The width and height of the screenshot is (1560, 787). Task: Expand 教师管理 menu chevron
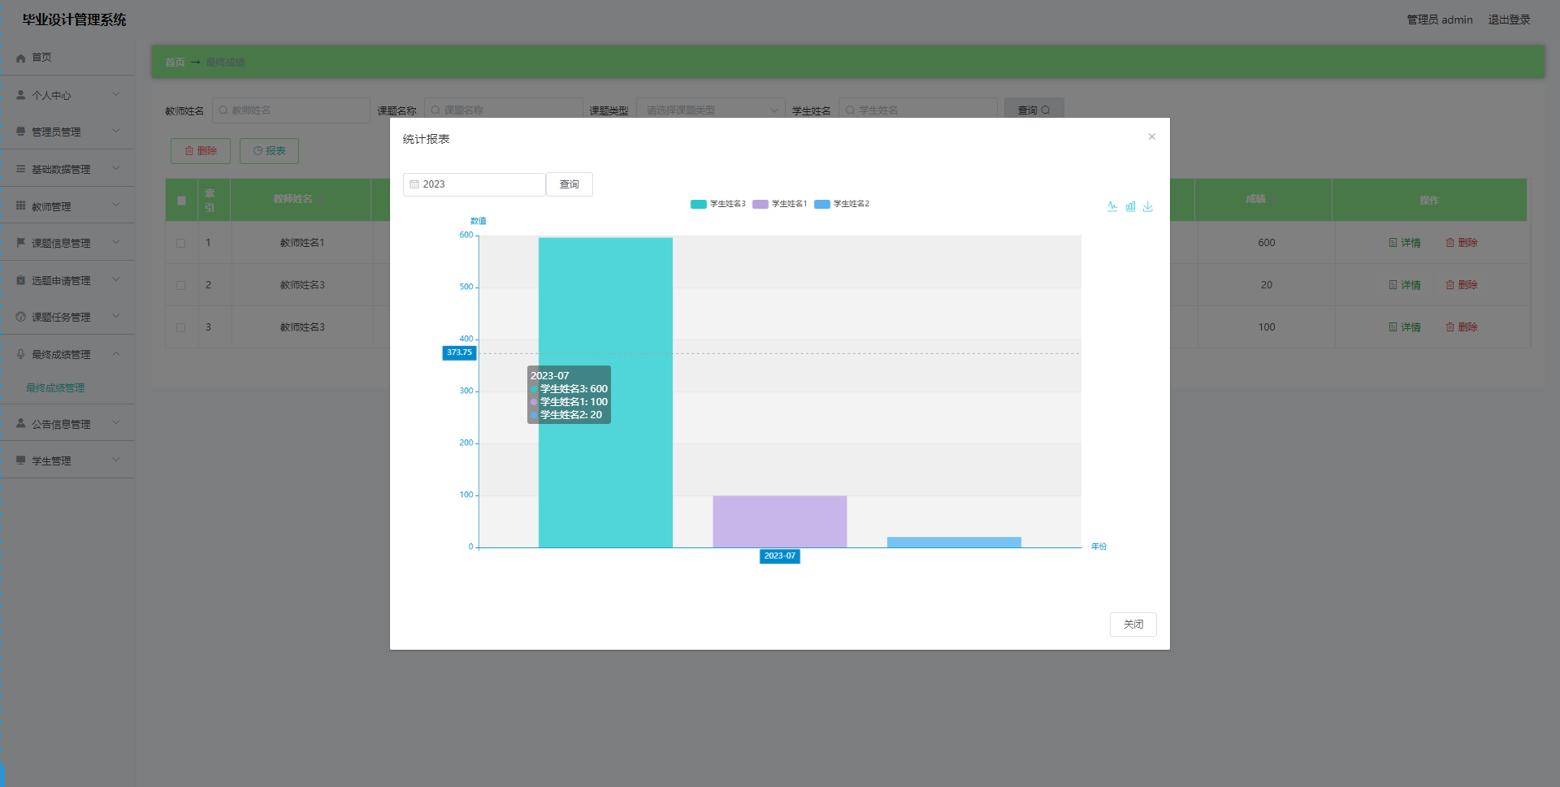[x=115, y=205]
